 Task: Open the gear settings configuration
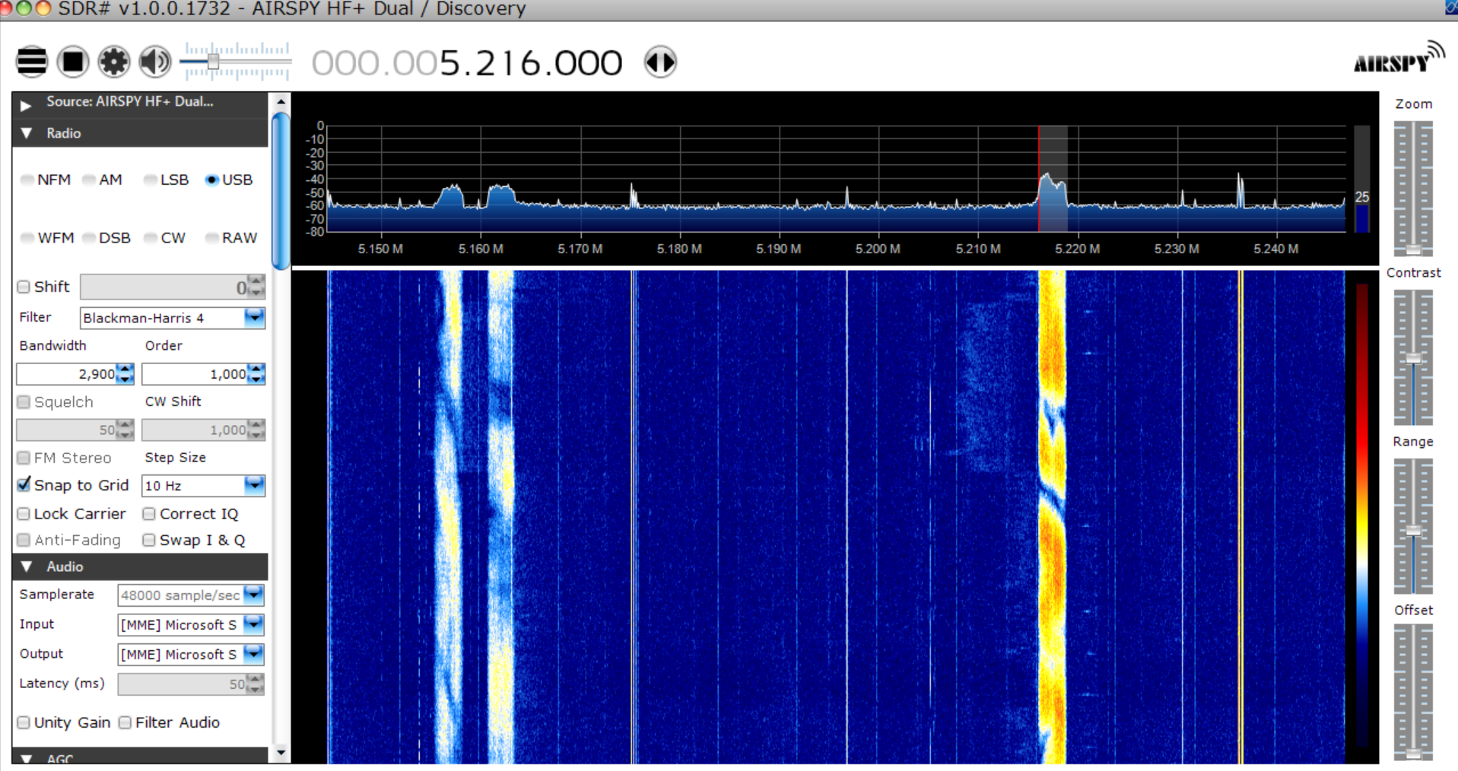click(114, 62)
